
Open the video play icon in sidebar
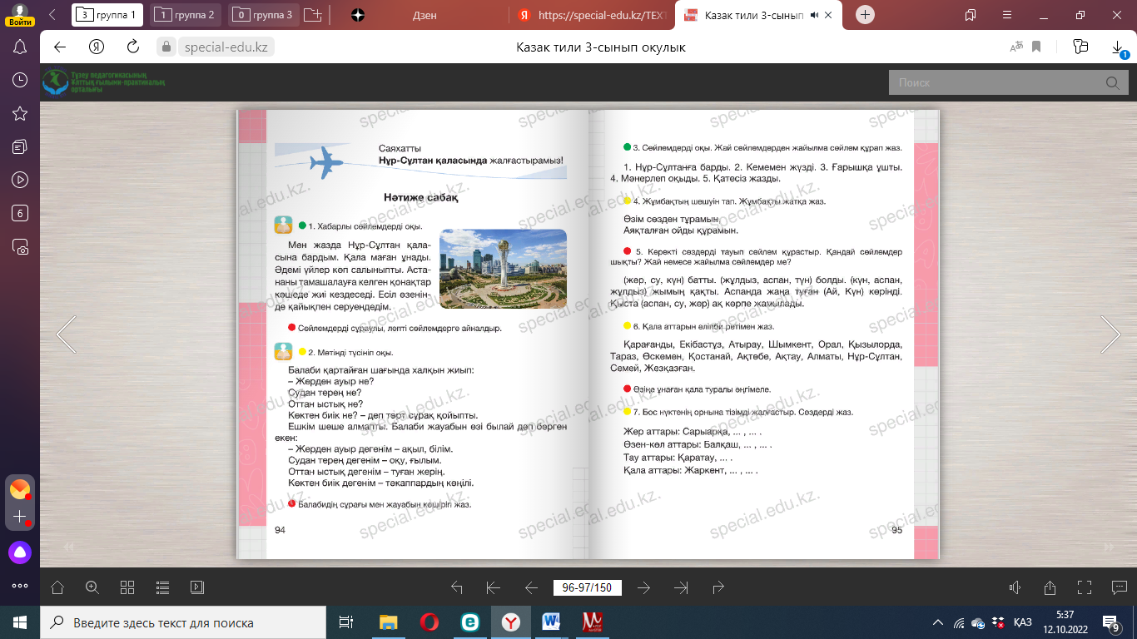pyautogui.click(x=21, y=180)
